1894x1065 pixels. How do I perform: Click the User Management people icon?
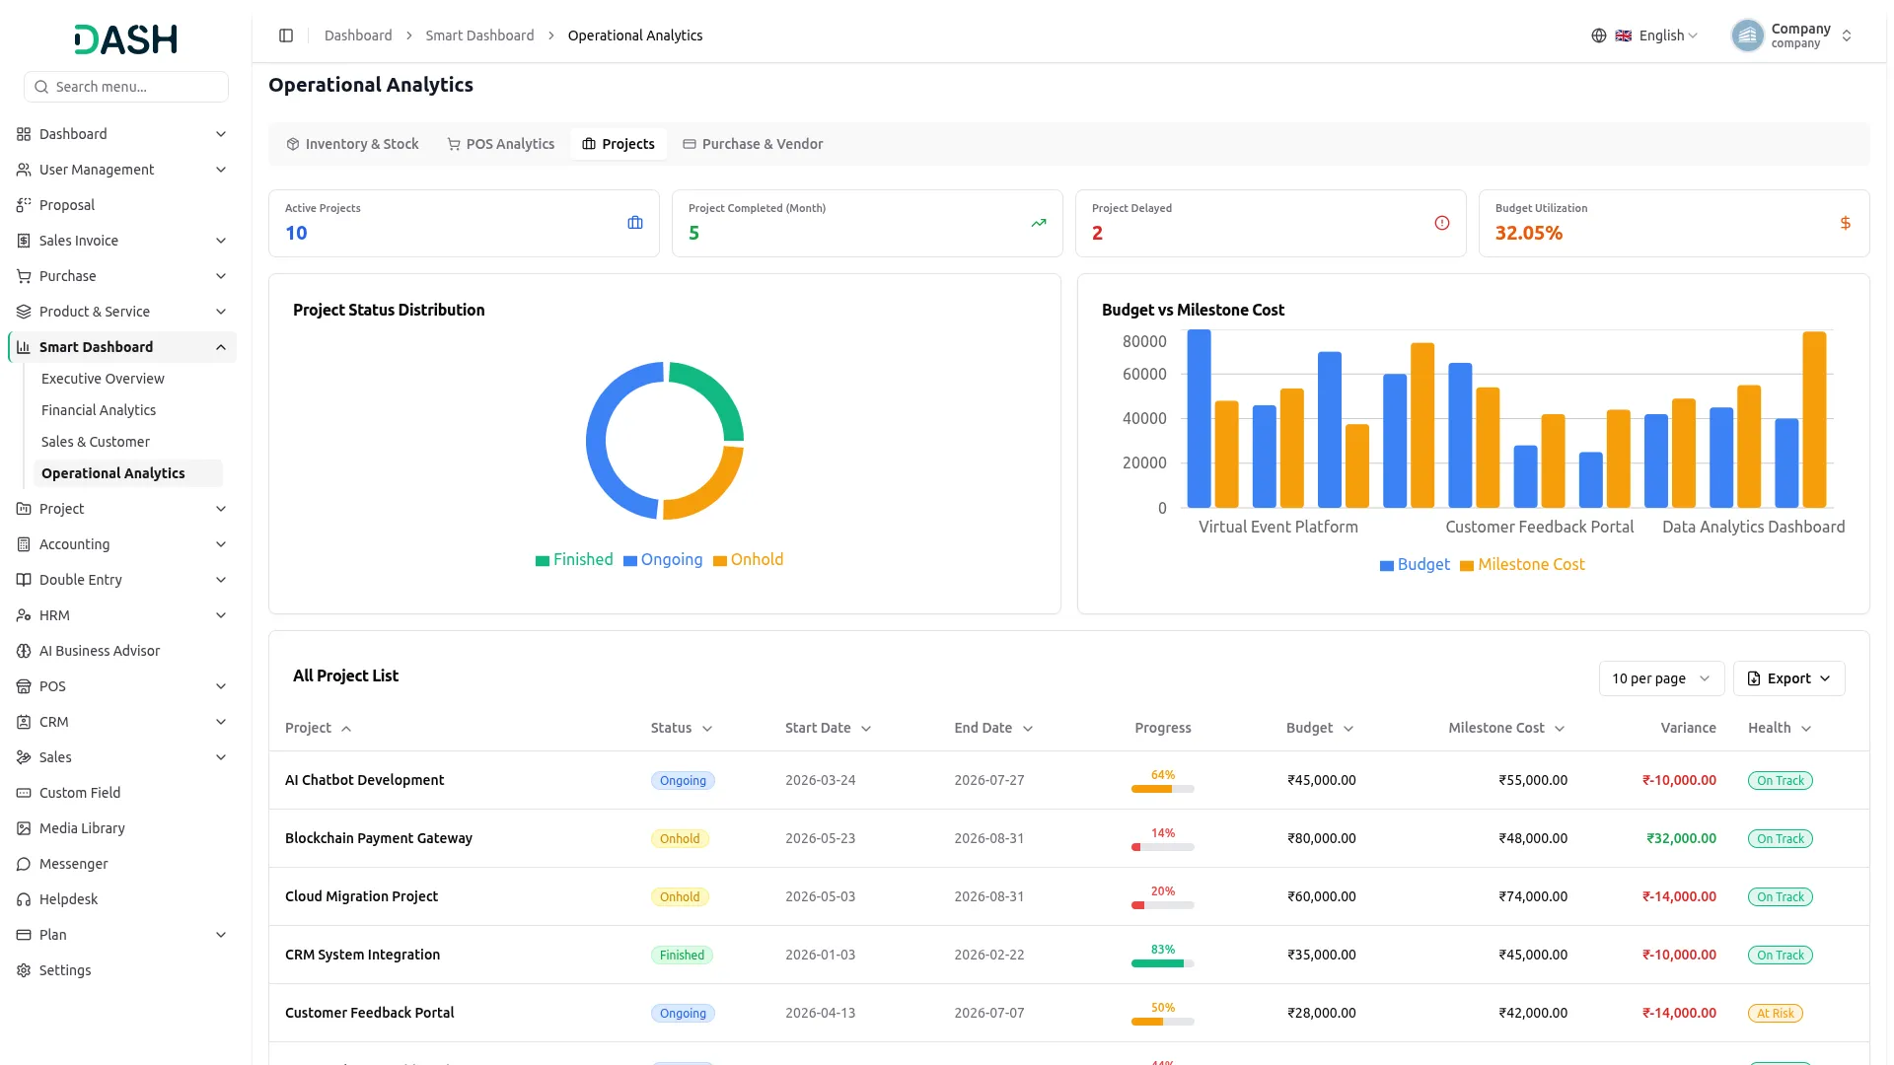point(24,170)
